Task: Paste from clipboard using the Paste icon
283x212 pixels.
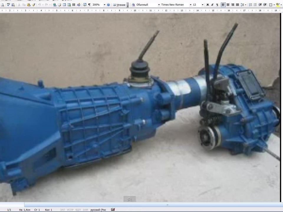Action: coord(29,5)
